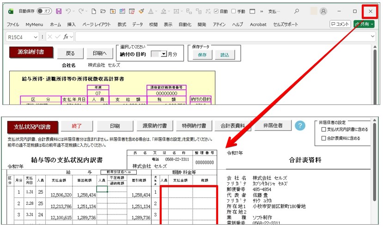Expand the formula bar chevron
The image size is (383, 227).
(x=372, y=37)
